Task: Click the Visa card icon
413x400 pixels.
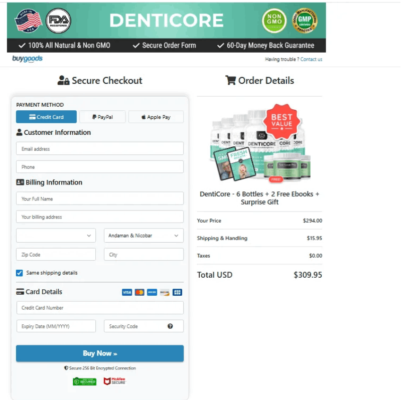Action: click(126, 292)
